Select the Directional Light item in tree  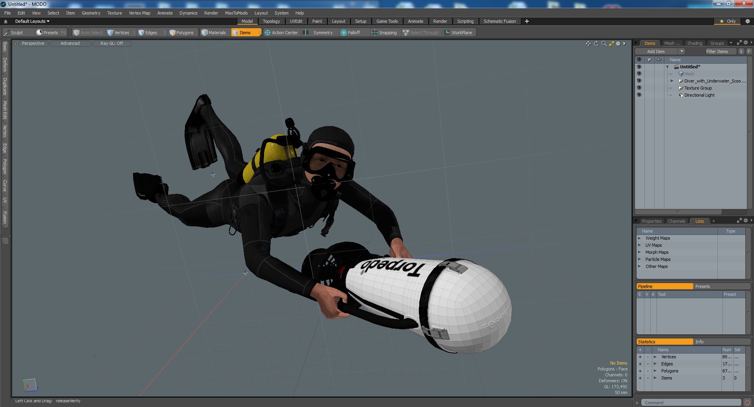[x=699, y=95]
